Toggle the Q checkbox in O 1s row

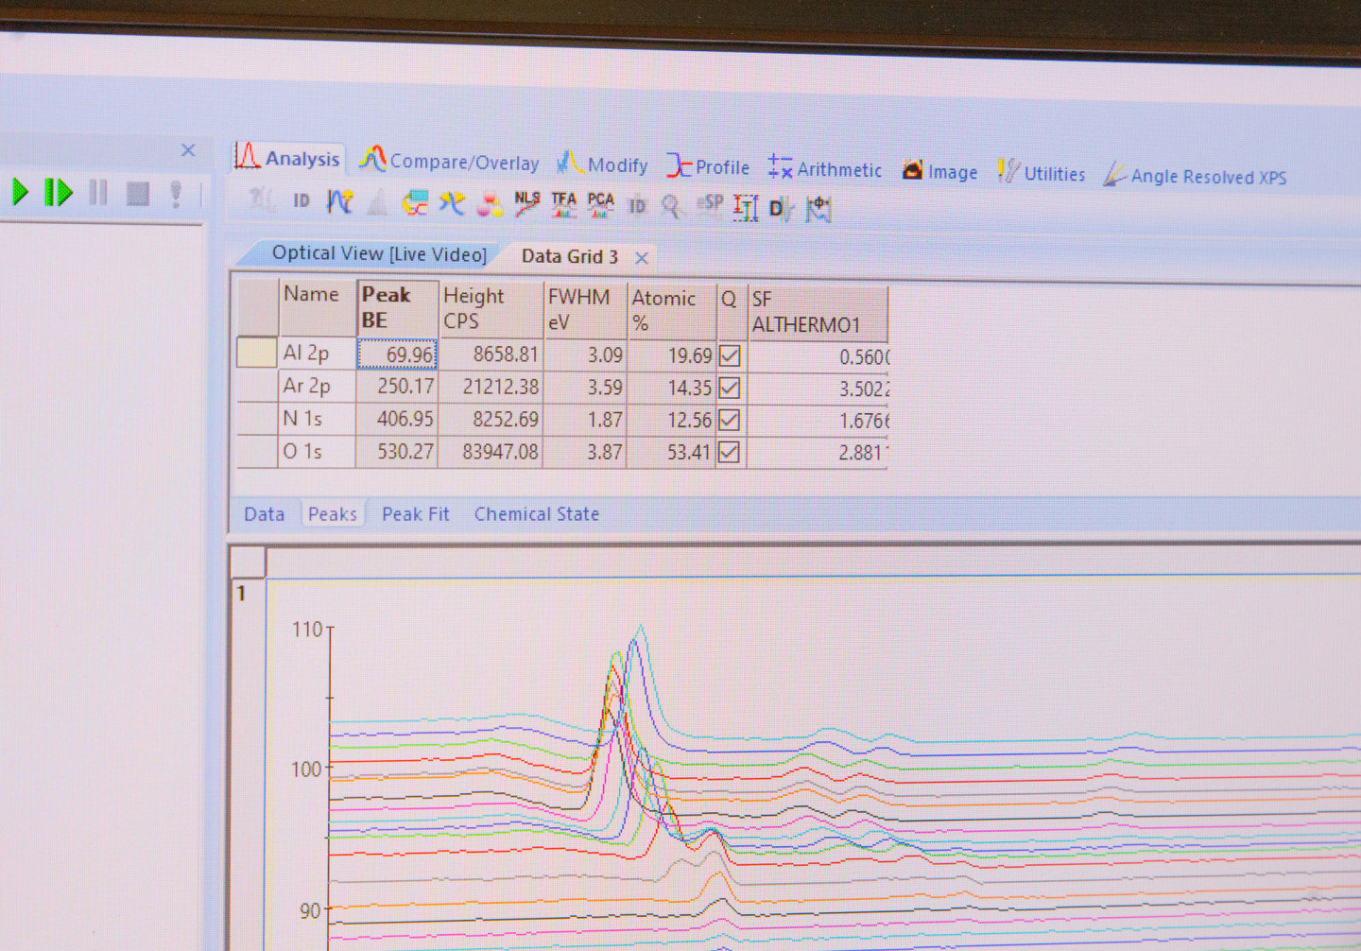730,453
